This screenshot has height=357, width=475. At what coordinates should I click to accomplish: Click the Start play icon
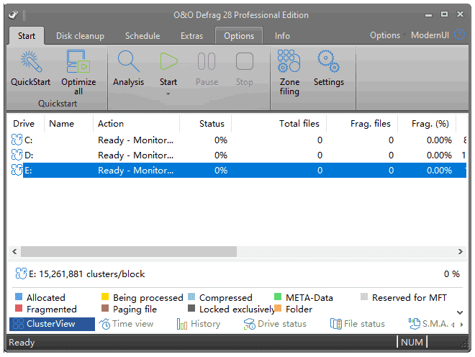coord(168,62)
